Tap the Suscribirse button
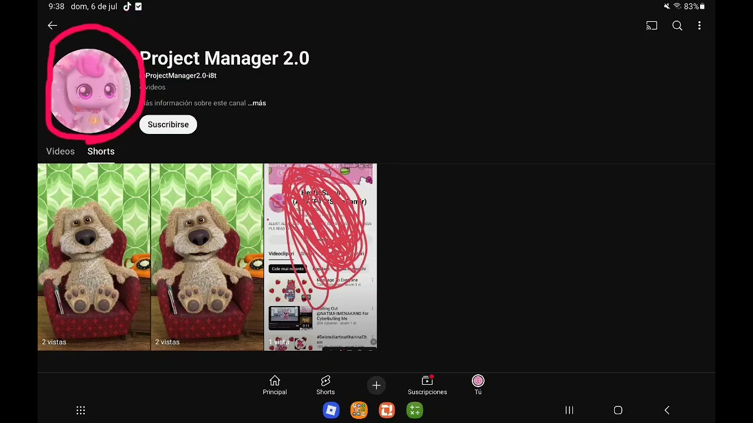 pyautogui.click(x=168, y=125)
